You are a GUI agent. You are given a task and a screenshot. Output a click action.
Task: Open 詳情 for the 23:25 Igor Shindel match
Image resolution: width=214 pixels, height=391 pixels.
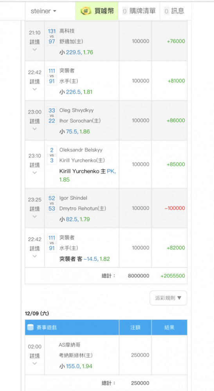(35, 208)
